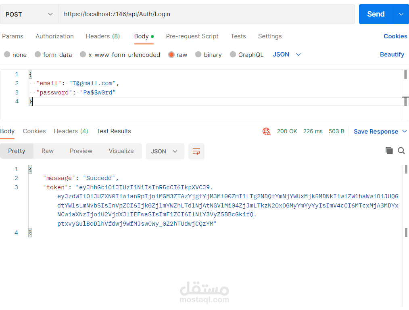The height and width of the screenshot is (310, 409).
Task: Click the network warning globe icon
Action: [x=266, y=131]
